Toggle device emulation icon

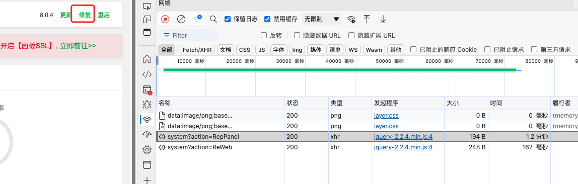(147, 19)
